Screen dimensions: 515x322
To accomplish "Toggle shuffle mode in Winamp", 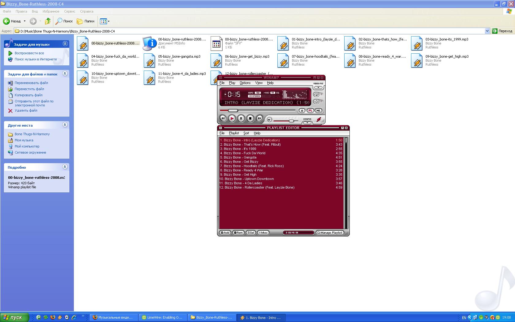I will (316, 102).
